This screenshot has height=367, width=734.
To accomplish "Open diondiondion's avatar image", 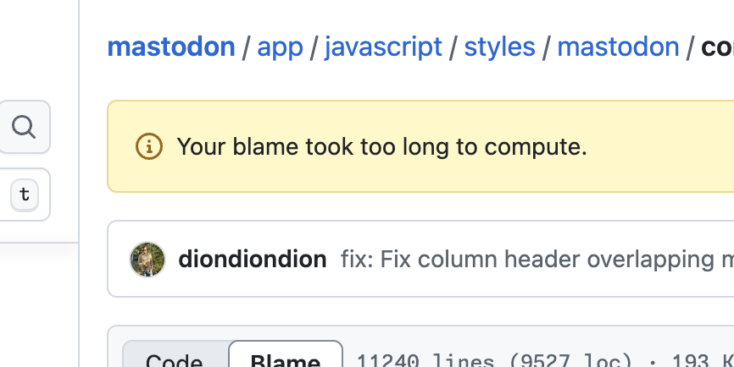I will point(147,259).
